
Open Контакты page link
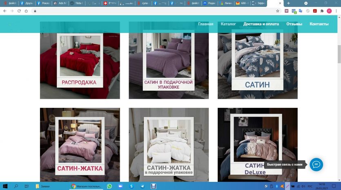(319, 24)
